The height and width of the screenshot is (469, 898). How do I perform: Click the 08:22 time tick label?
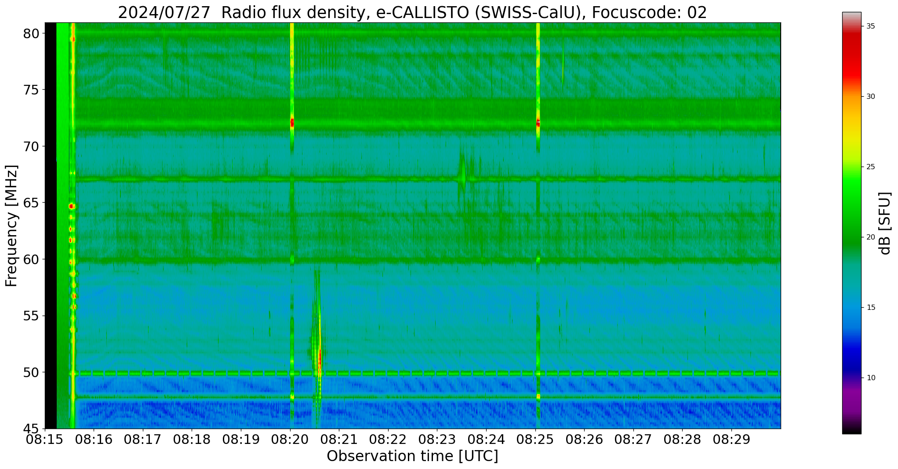388,439
